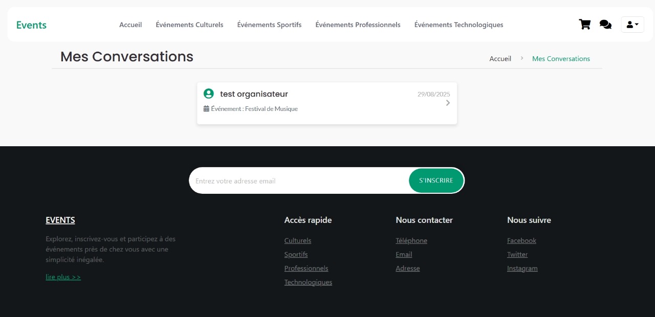Open Événements Sportifs menu item
The height and width of the screenshot is (317, 655).
coord(269,25)
